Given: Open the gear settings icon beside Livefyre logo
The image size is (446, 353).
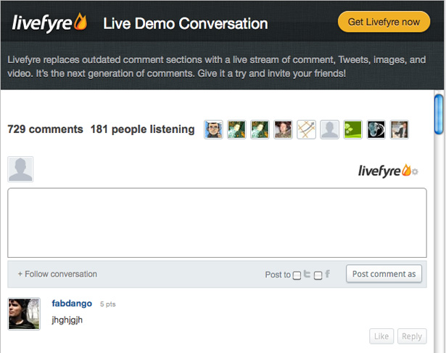Looking at the screenshot, I should coord(415,171).
